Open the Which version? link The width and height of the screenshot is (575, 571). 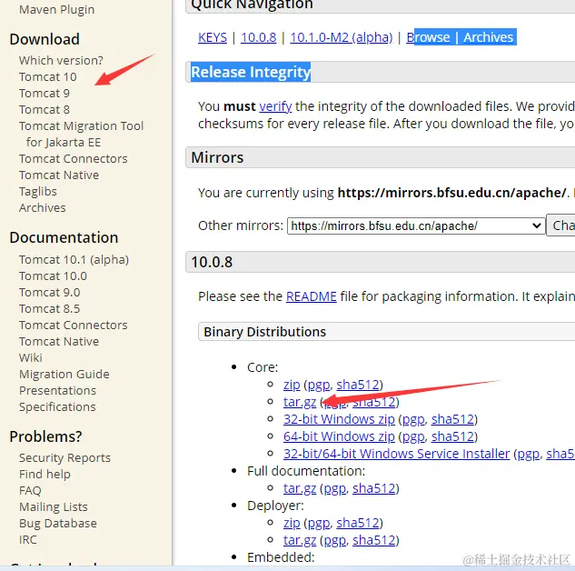tap(61, 60)
